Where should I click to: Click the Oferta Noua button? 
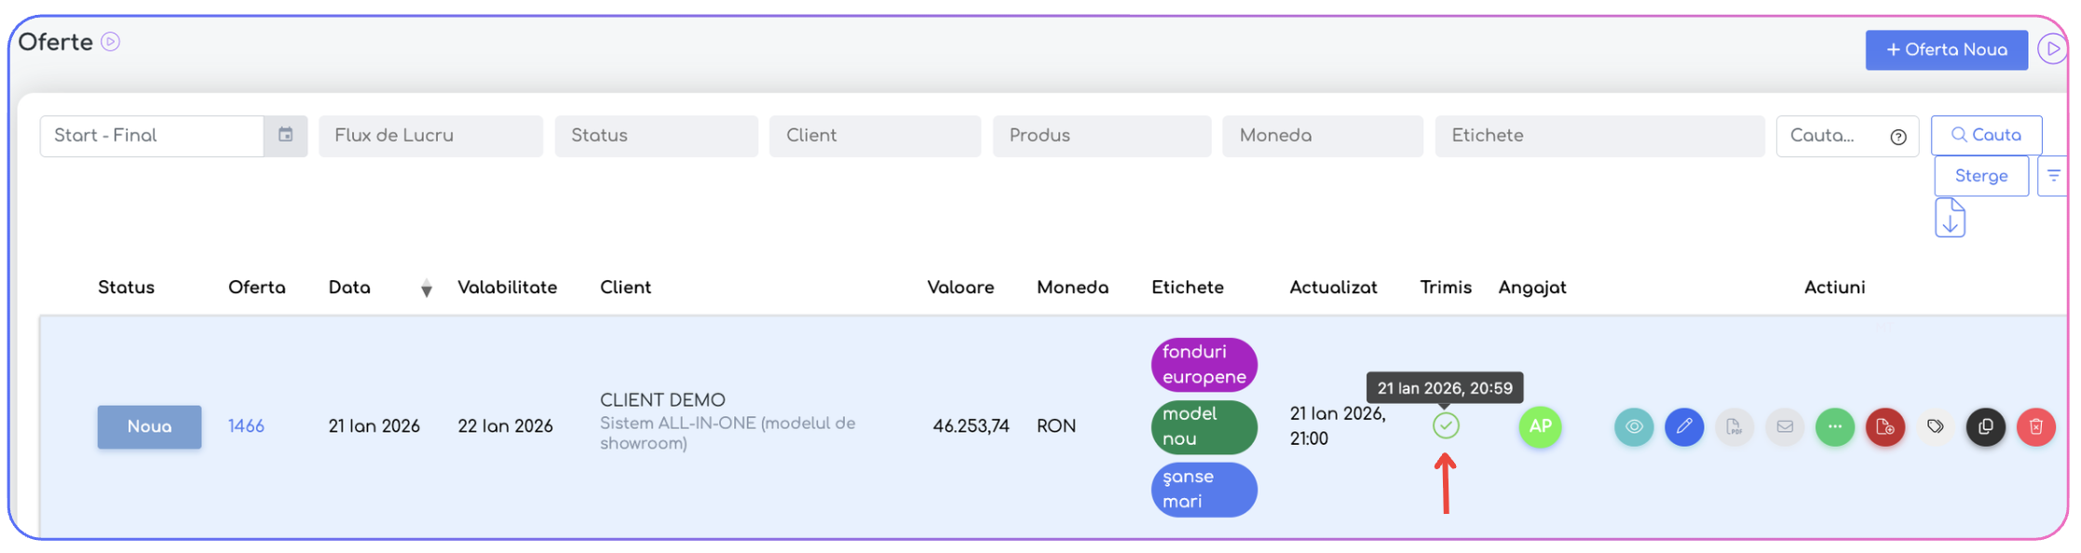click(x=1946, y=50)
